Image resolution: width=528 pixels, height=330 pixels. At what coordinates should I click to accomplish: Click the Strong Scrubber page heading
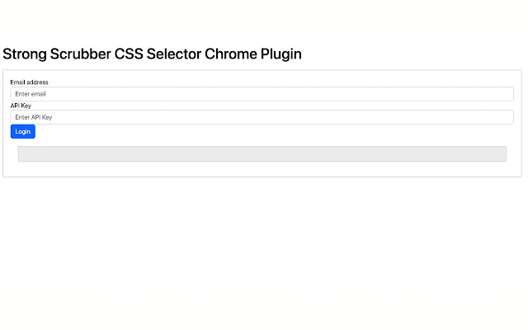click(152, 54)
